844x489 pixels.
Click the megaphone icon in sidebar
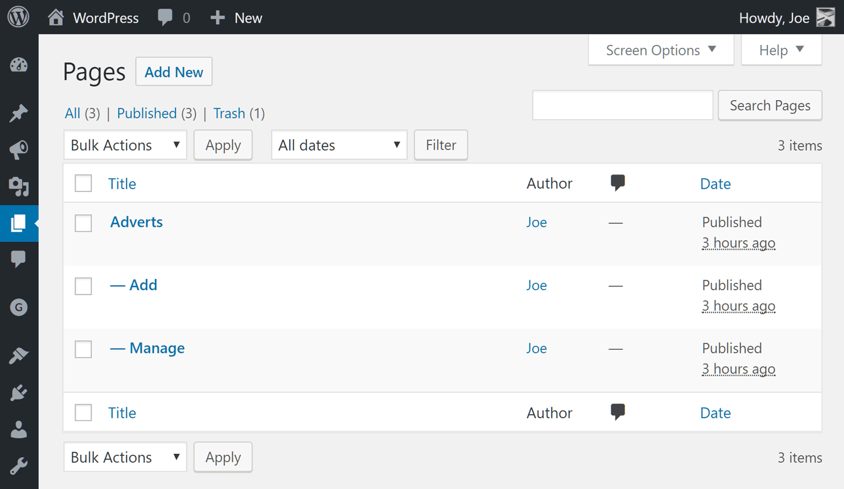point(19,150)
